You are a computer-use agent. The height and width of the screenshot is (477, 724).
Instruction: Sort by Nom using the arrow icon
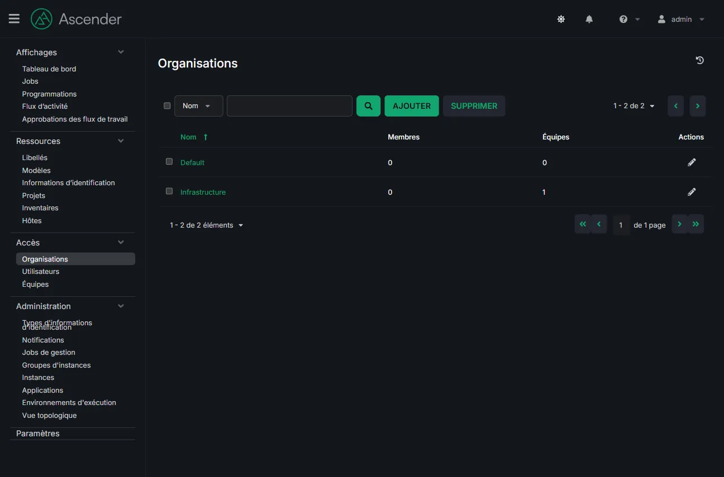point(206,137)
